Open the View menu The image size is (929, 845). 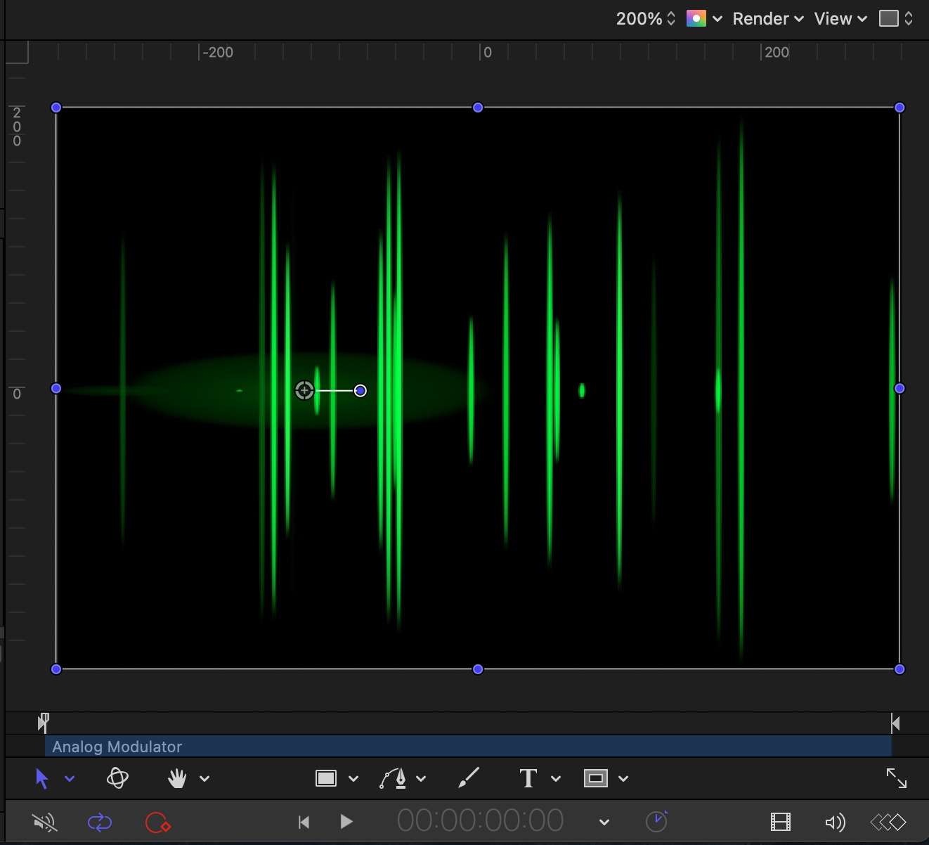(840, 19)
